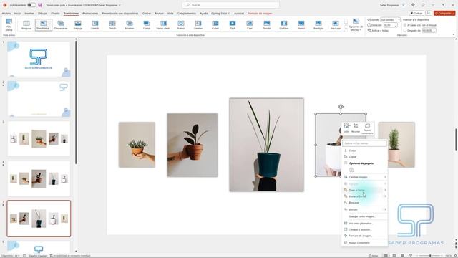The width and height of the screenshot is (458, 258).
Task: Expand the transitions gallery with the More arrow
Action: click(346, 29)
